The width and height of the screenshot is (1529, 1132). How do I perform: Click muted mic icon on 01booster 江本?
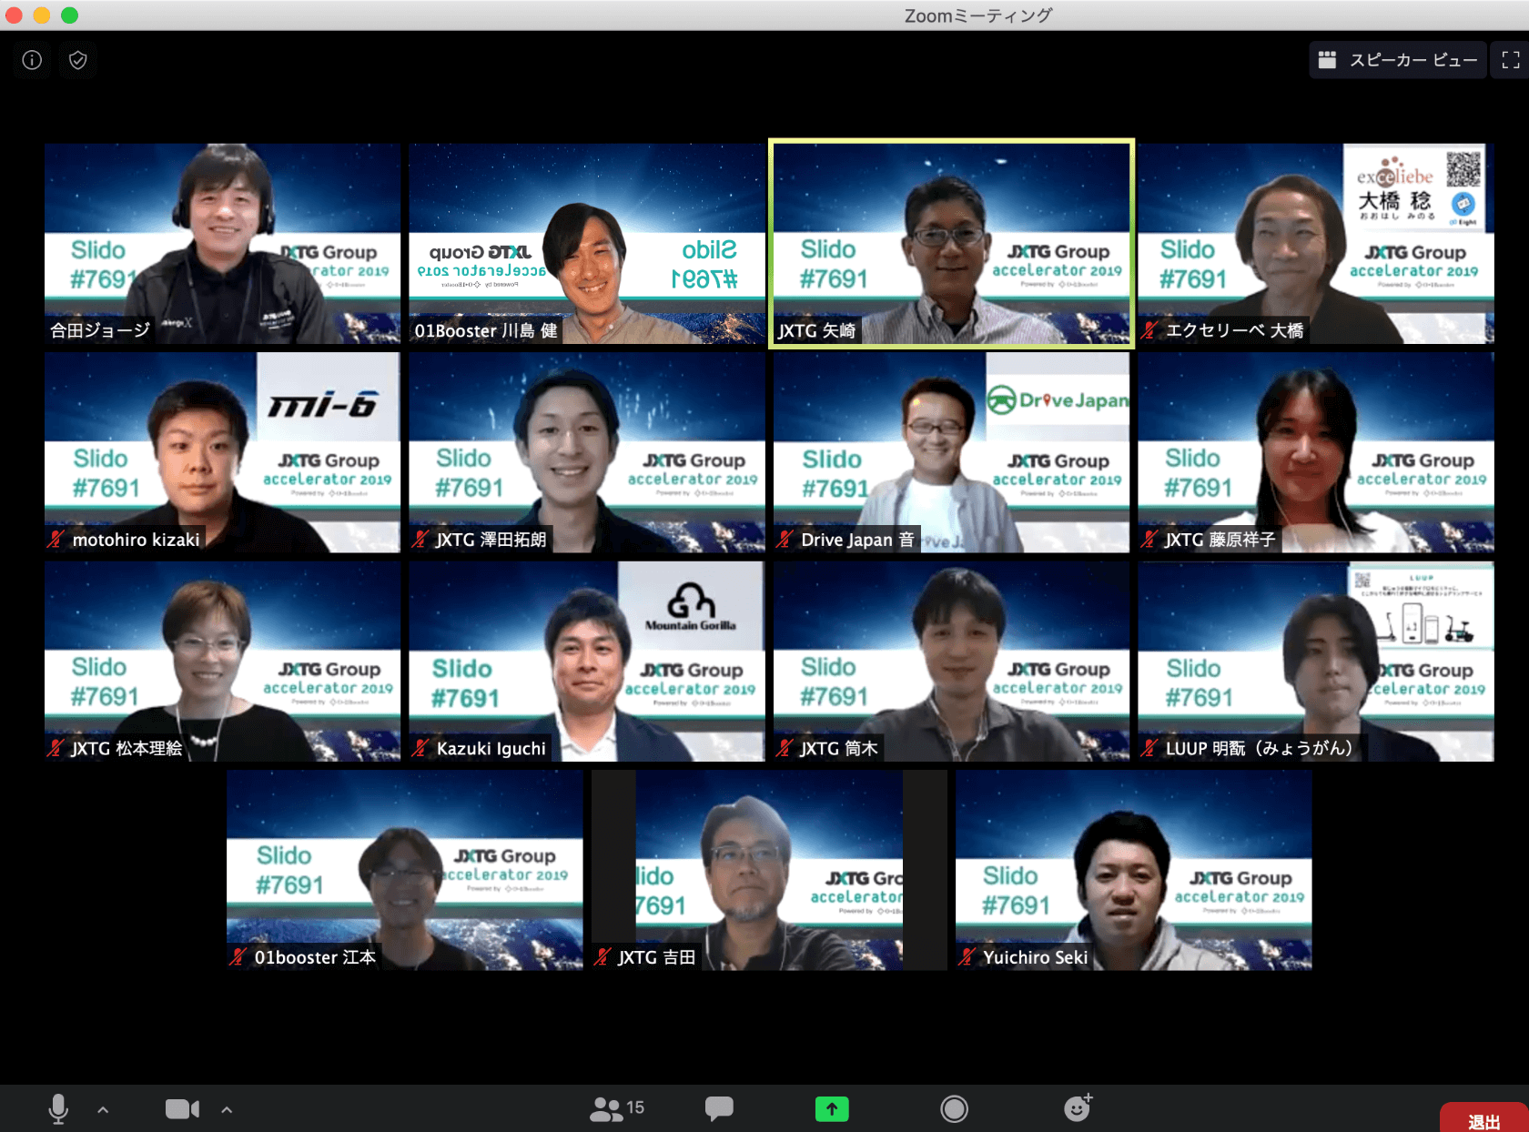[238, 957]
